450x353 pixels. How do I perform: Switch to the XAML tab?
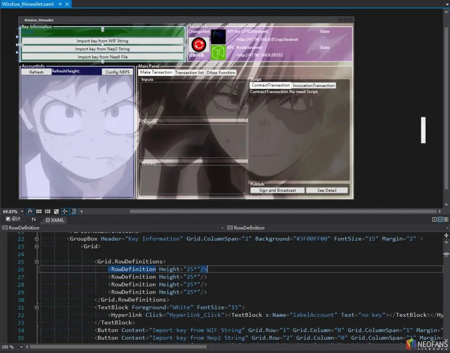55,220
